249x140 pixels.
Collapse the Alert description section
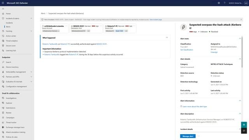240,114
